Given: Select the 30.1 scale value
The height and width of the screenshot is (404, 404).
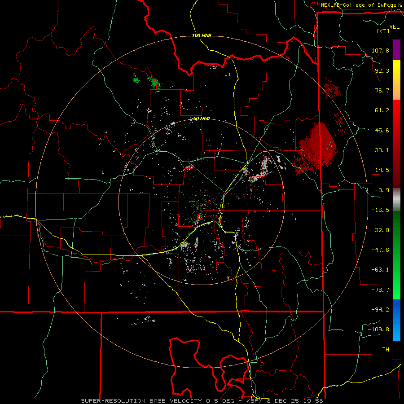Looking at the screenshot, I should [382, 150].
